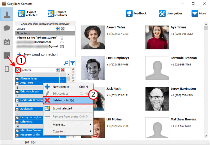Click New cloud connection
Viewport: 210px width, 145px height.
click(x=45, y=54)
